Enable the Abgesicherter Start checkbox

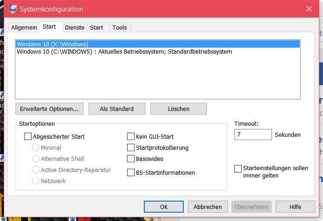(x=28, y=136)
